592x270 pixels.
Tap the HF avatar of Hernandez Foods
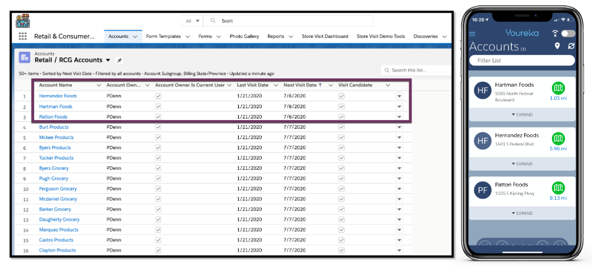click(x=482, y=141)
